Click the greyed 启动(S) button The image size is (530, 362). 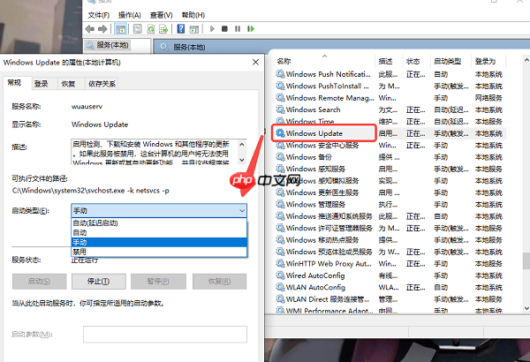[39, 282]
